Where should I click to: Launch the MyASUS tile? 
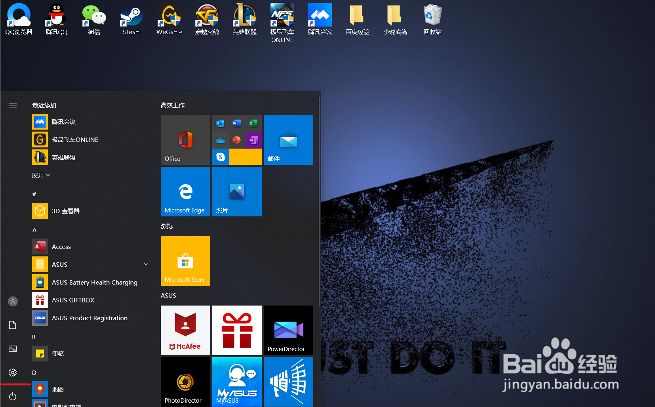(x=237, y=382)
